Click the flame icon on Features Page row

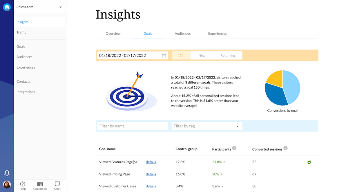[309, 162]
